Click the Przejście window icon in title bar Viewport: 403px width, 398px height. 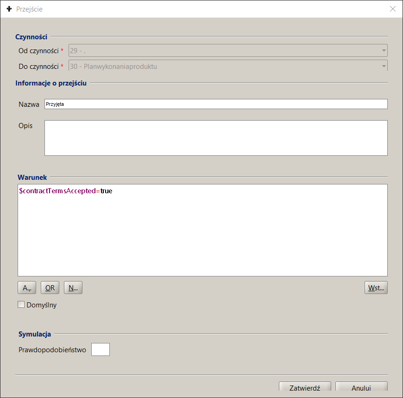[x=9, y=9]
